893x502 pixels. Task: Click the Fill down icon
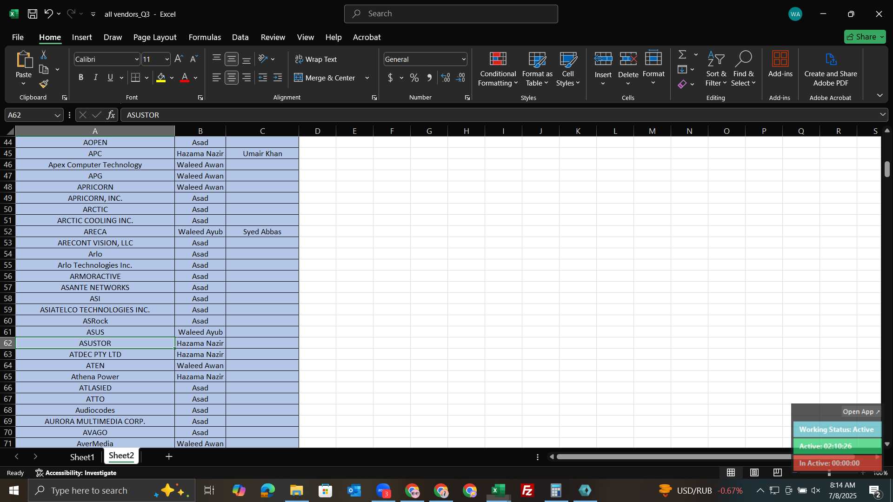pos(682,70)
